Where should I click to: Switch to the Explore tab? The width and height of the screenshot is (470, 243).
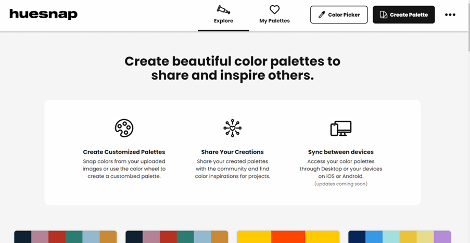[223, 15]
